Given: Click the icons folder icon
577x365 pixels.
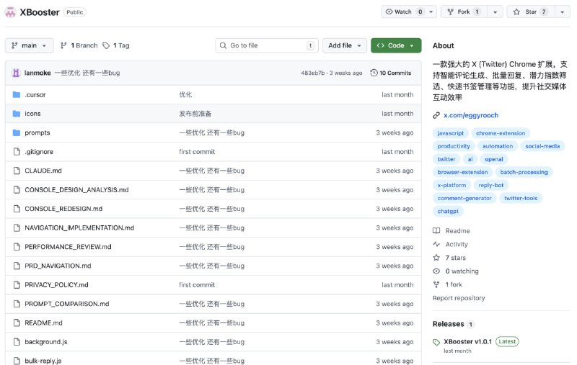Looking at the screenshot, I should point(16,114).
